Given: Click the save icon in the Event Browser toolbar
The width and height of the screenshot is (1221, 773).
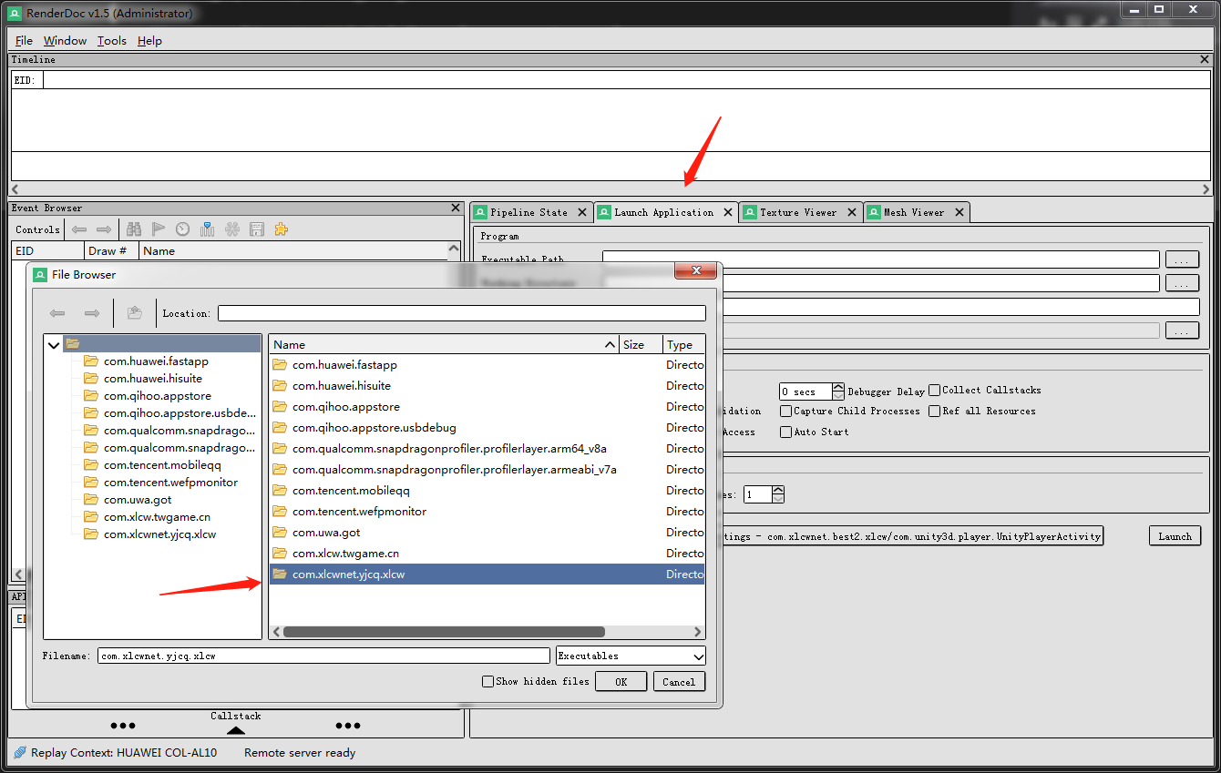Looking at the screenshot, I should 257,229.
